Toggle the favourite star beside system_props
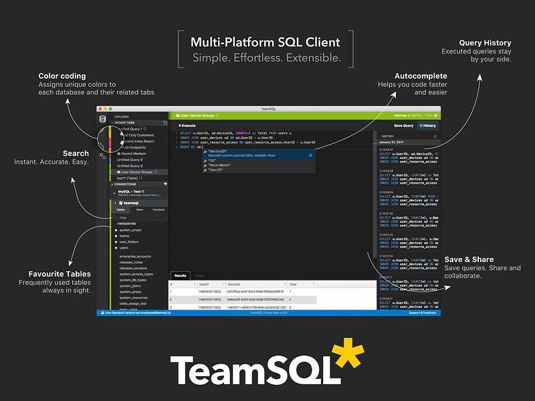The image size is (535, 401). (116, 229)
